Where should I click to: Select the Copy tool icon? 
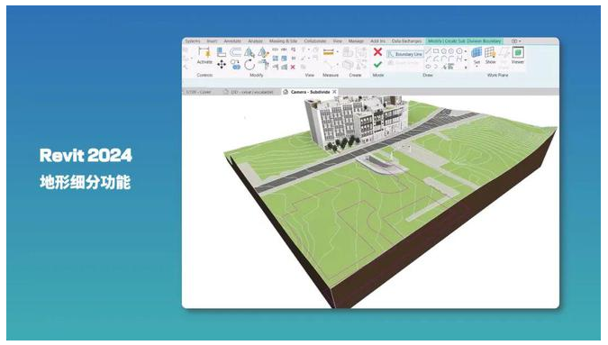(235, 65)
